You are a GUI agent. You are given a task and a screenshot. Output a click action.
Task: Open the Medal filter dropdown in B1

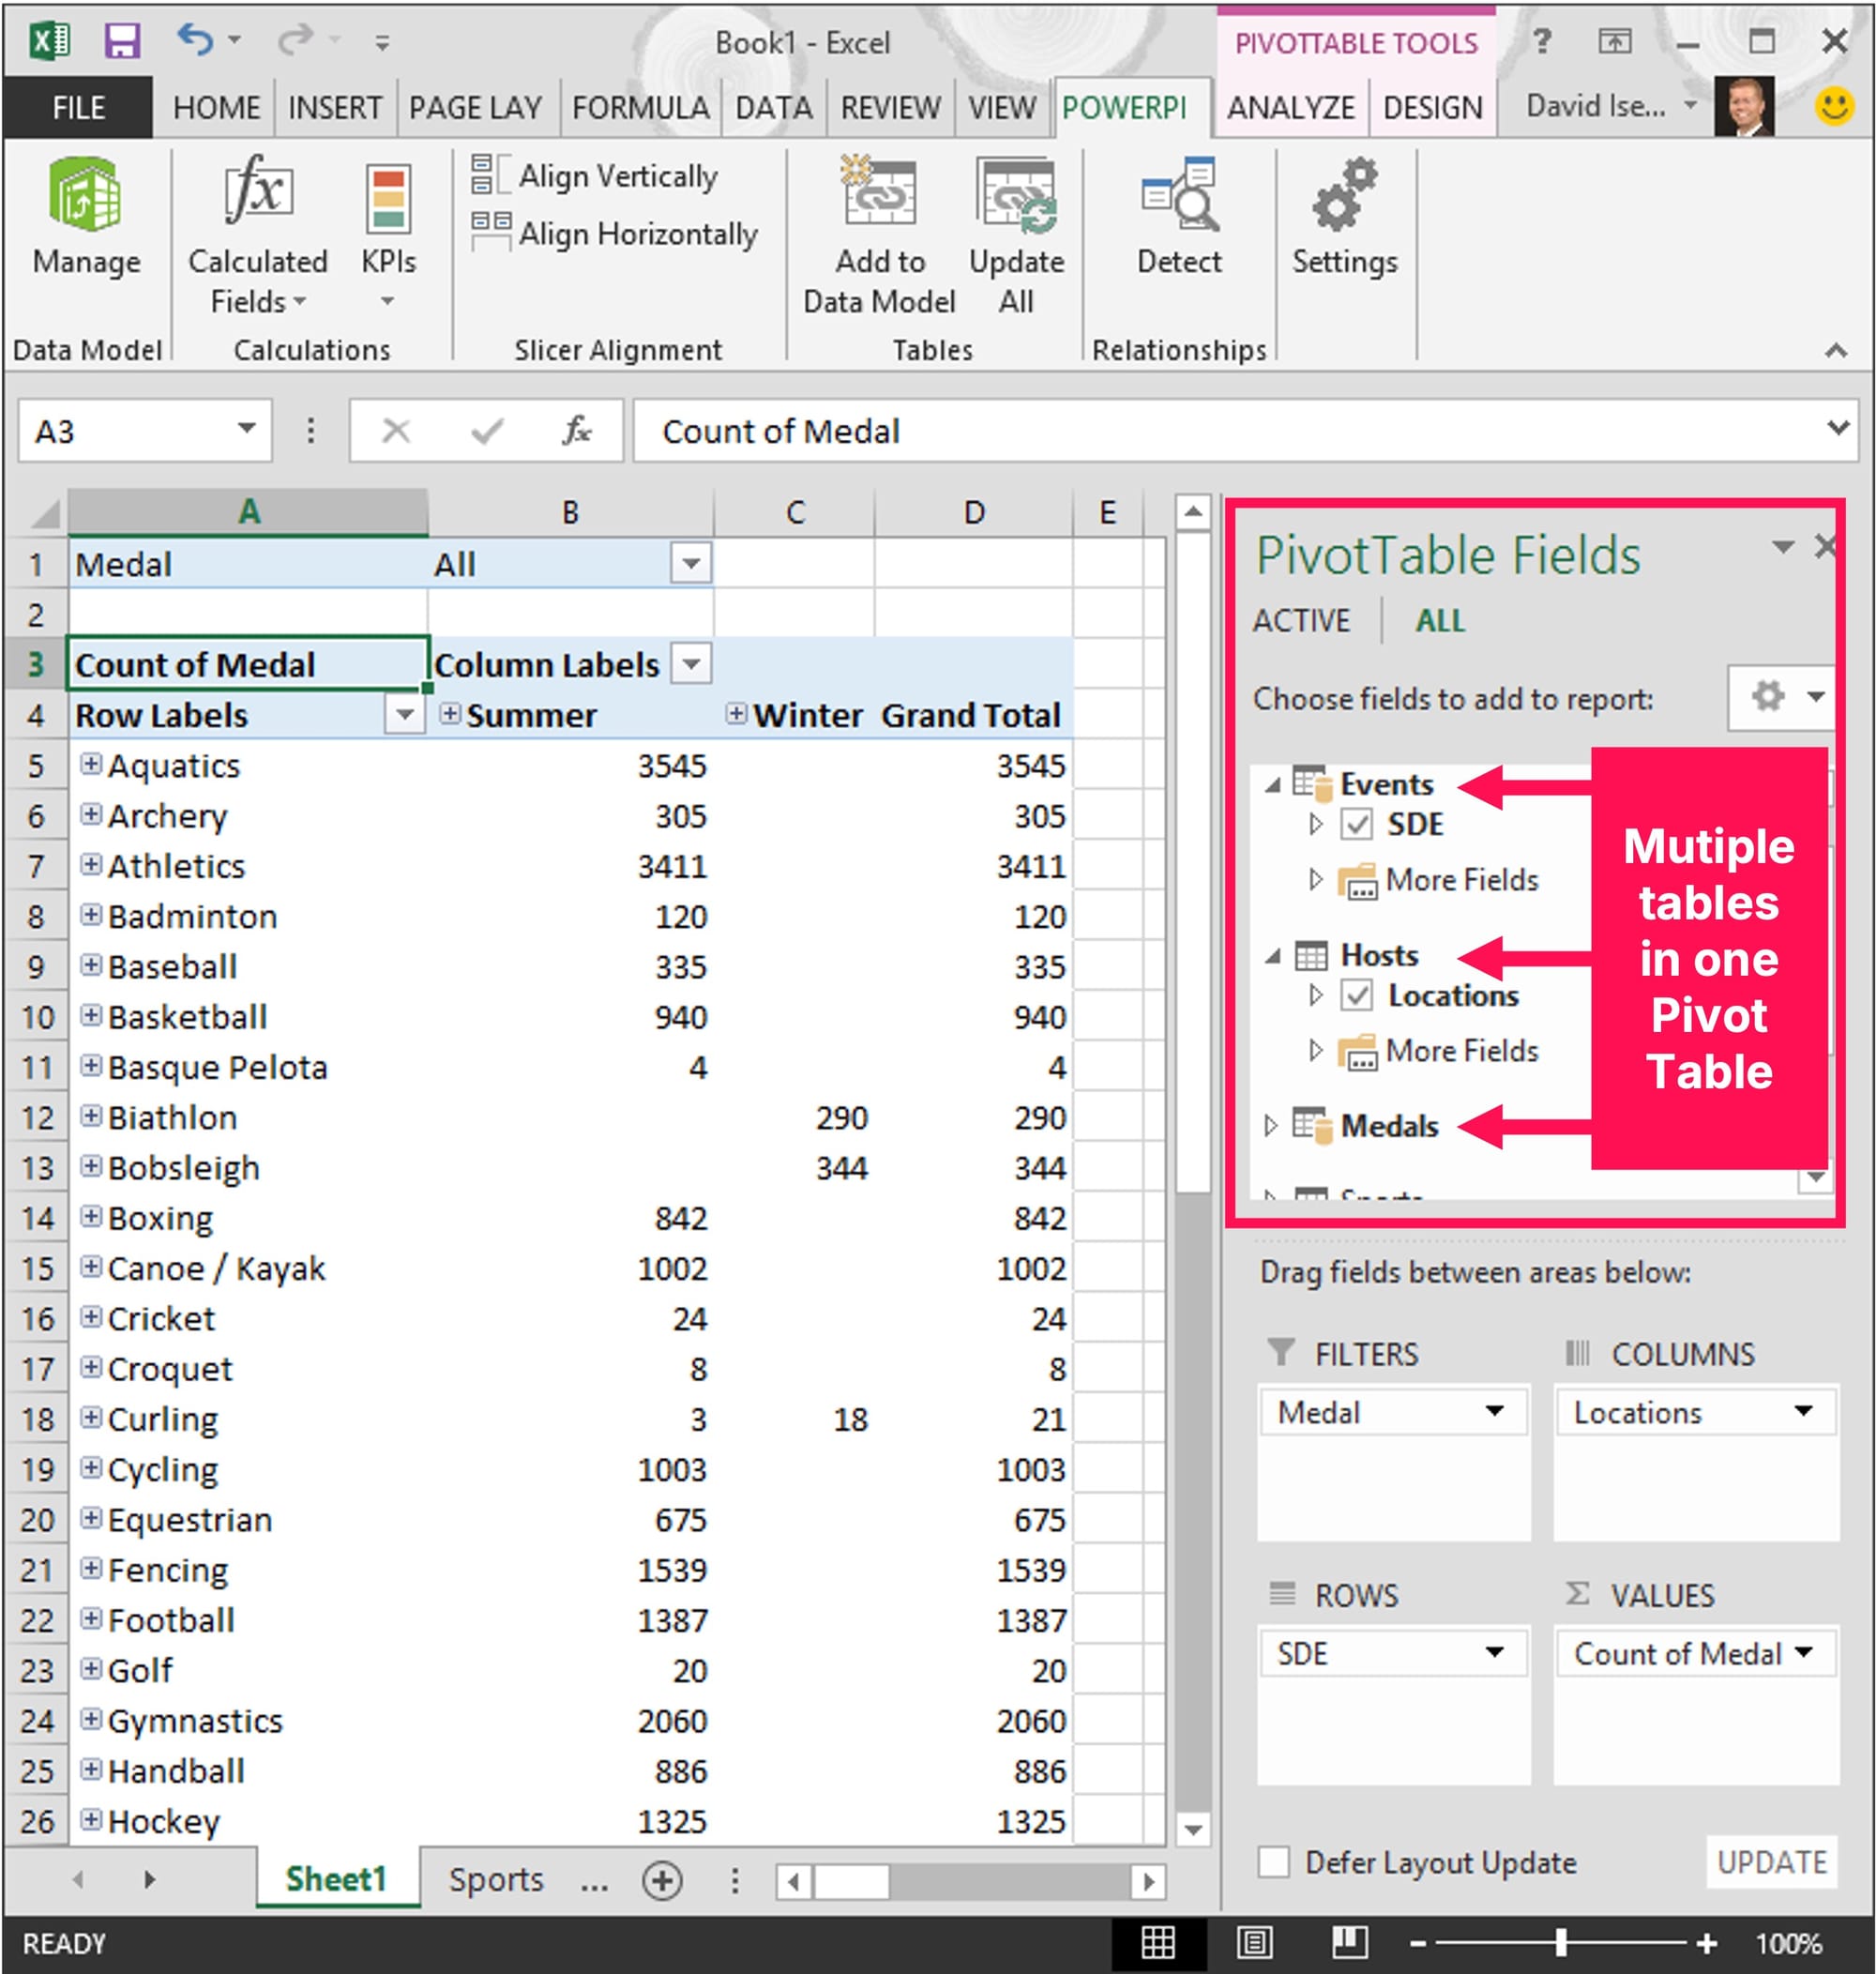691,563
